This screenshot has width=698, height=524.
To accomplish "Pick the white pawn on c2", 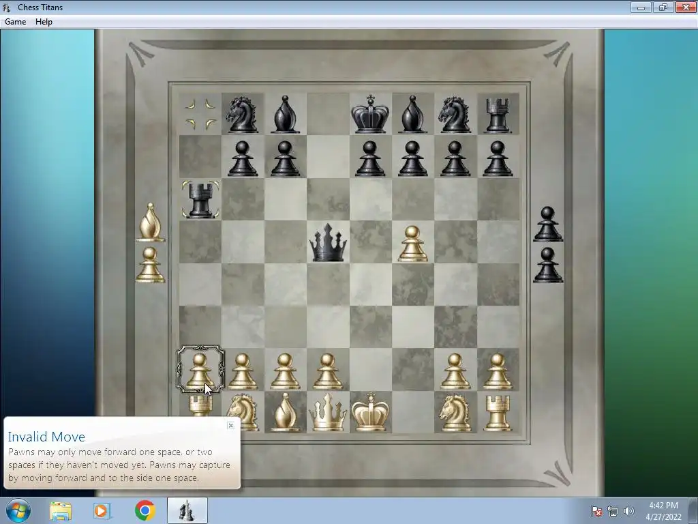I will (x=285, y=371).
